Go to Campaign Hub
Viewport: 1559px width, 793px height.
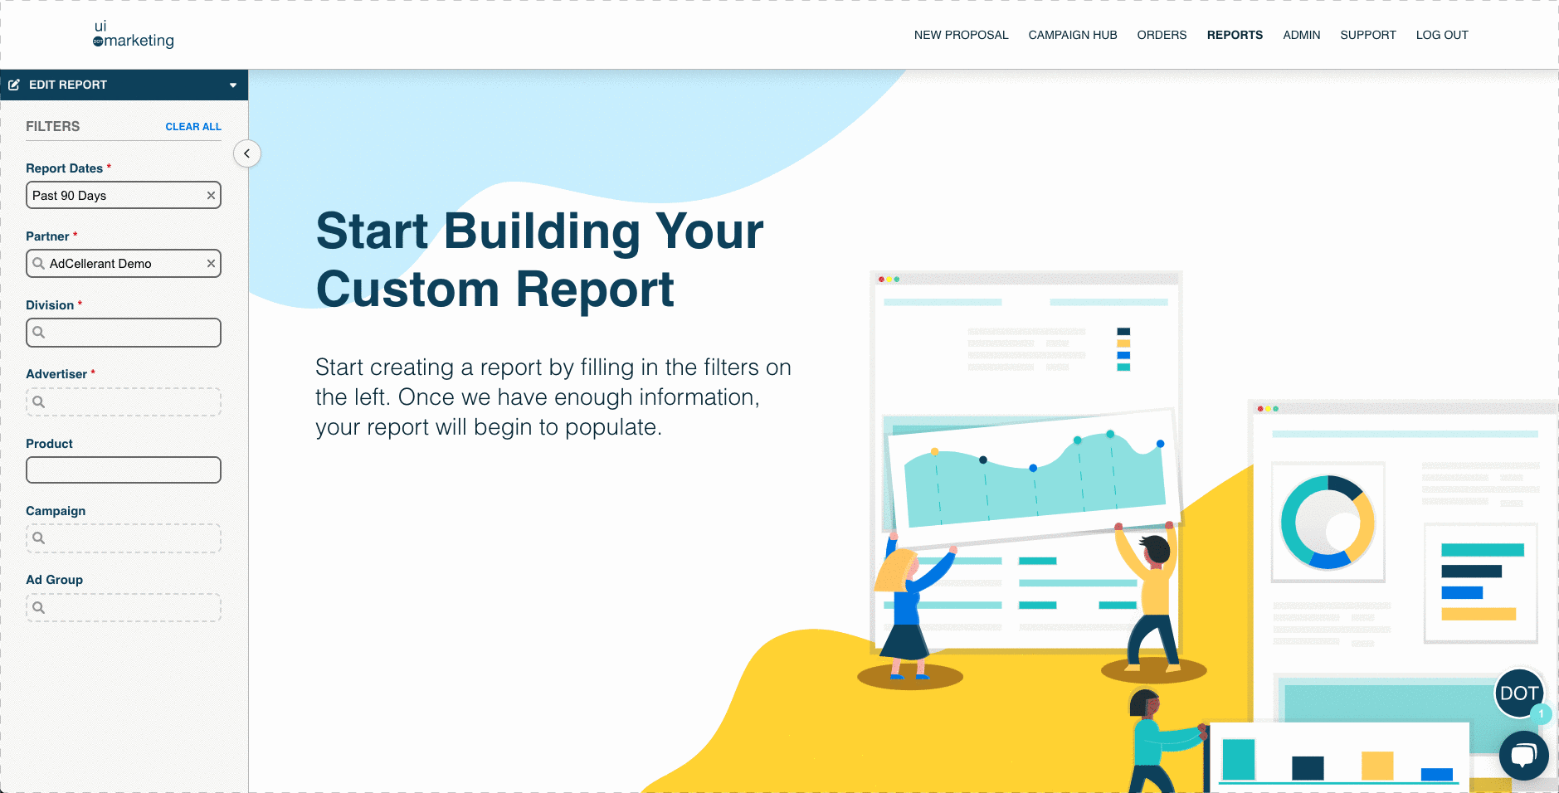1072,35
